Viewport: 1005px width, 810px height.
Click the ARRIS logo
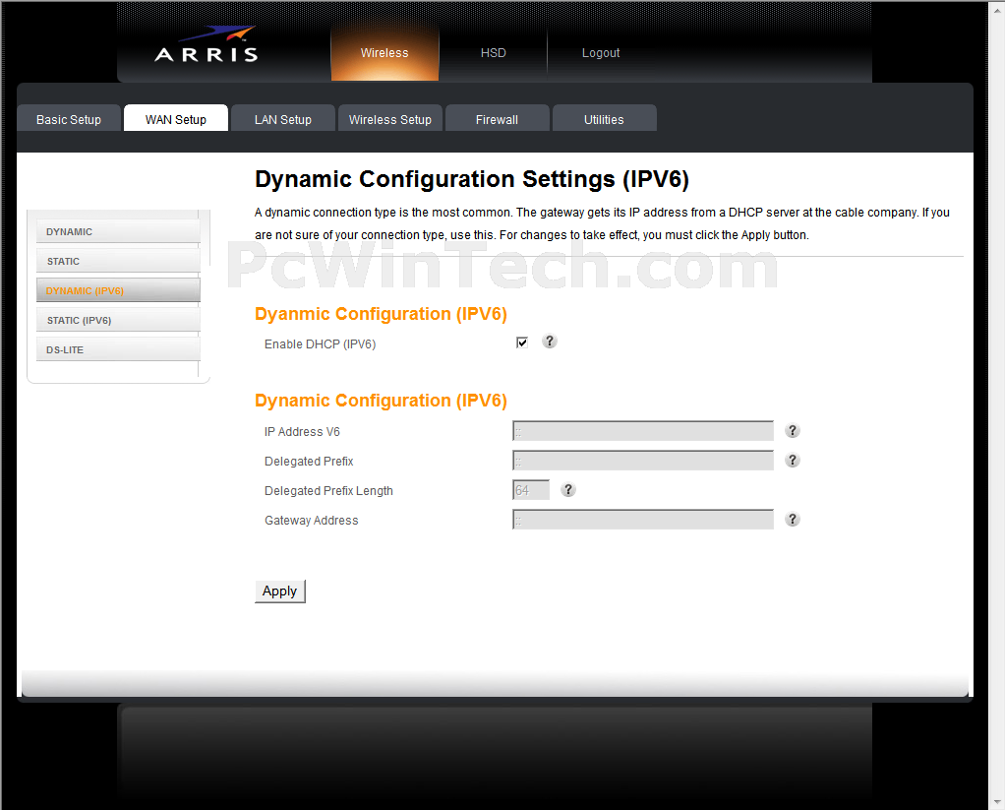point(207,45)
